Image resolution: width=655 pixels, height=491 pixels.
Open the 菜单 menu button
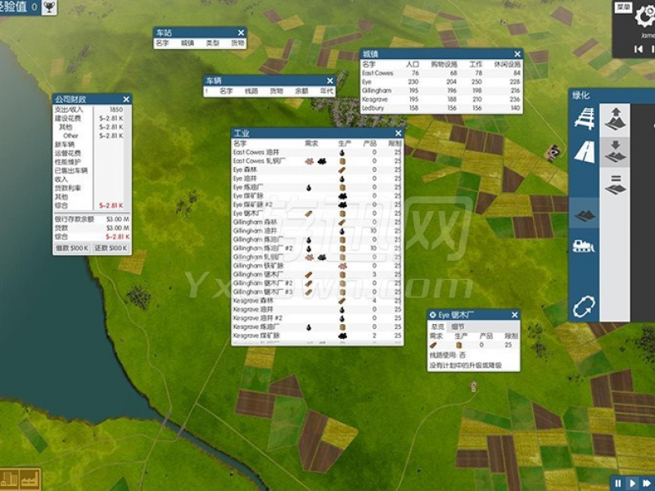click(x=623, y=7)
